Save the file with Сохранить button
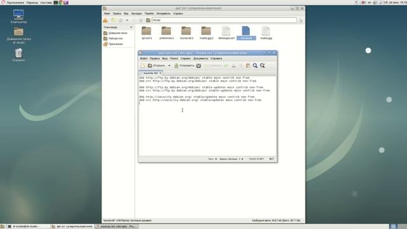The height and width of the screenshot is (229, 407). pyautogui.click(x=184, y=66)
